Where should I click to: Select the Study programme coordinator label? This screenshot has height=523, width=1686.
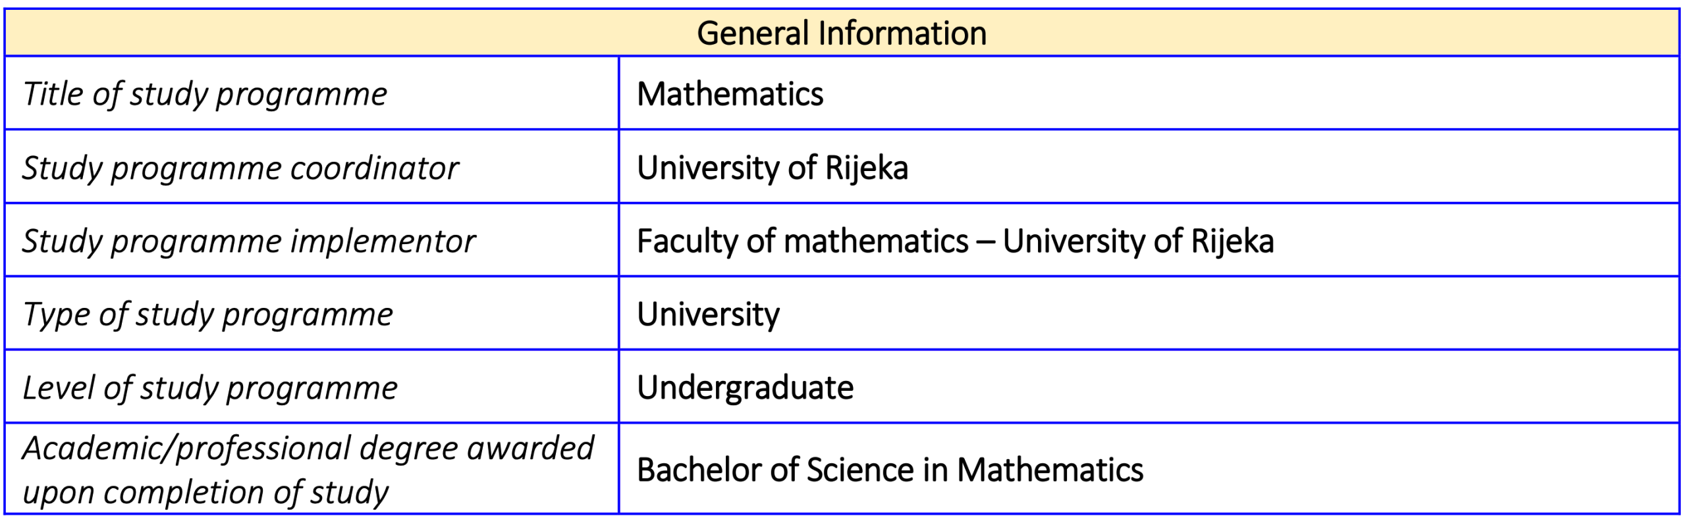[x=240, y=168]
